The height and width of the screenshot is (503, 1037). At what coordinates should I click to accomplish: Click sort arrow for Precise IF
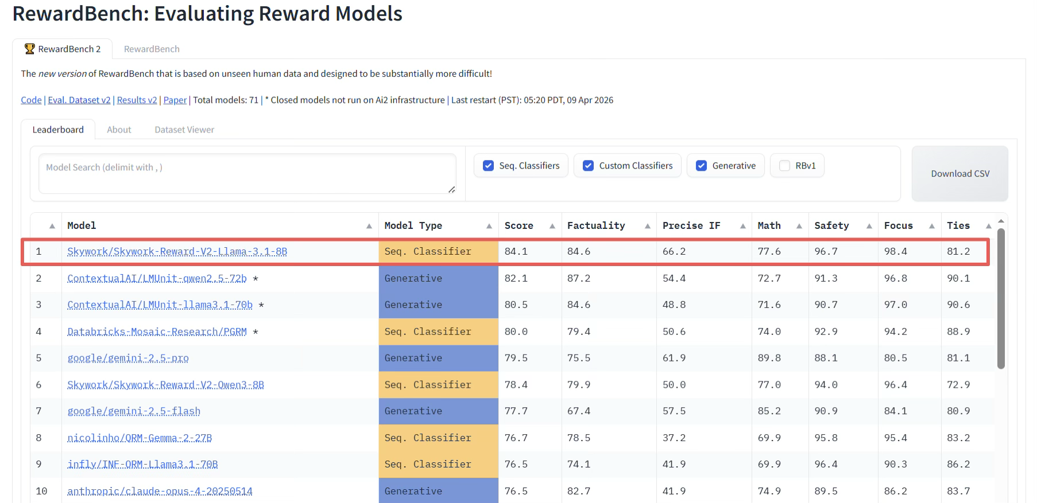click(742, 226)
